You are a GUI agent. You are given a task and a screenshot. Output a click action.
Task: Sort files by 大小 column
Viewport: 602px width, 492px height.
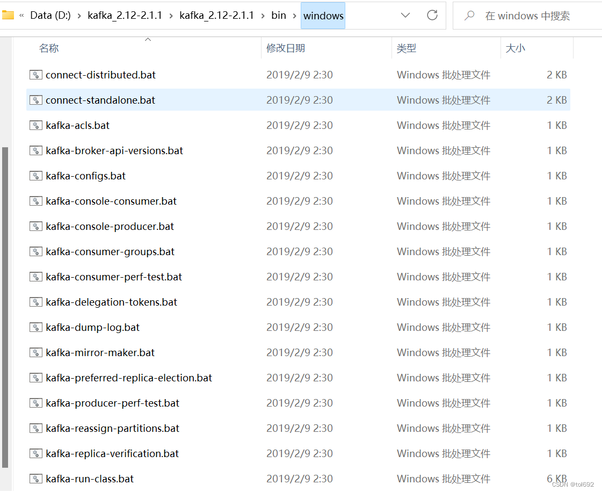(515, 48)
